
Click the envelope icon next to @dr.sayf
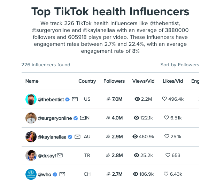tap(60, 156)
